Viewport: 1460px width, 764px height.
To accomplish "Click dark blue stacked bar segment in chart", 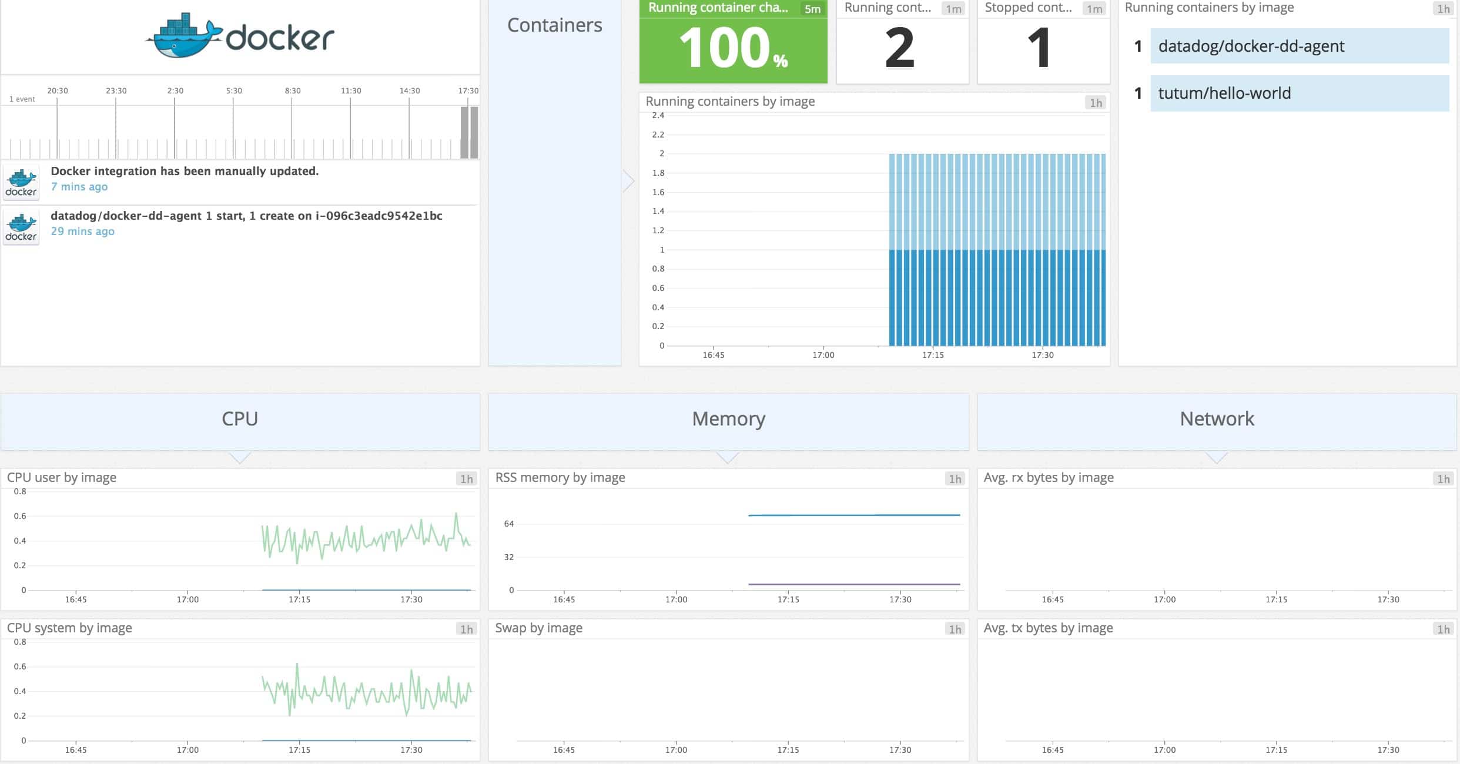I will coord(997,298).
